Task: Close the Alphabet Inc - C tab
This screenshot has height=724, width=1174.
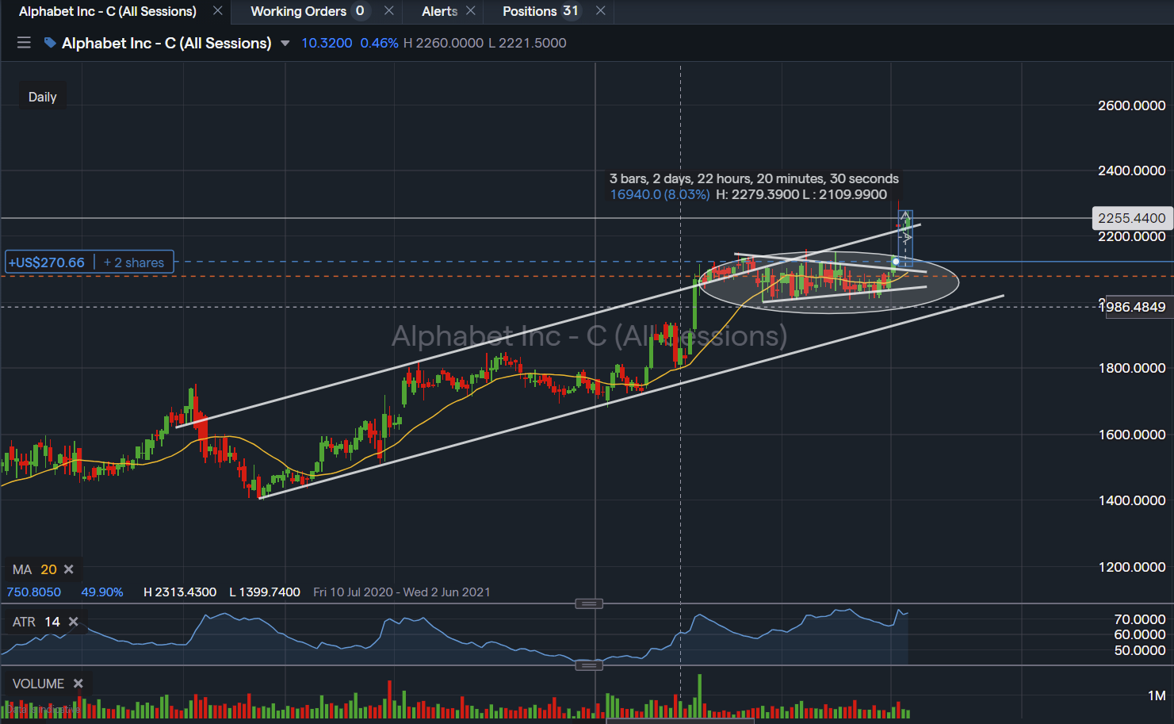Action: coord(218,11)
